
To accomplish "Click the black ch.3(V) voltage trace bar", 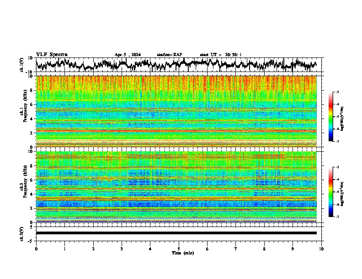I will [x=176, y=233].
